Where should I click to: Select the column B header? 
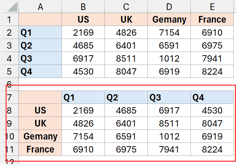pyautogui.click(x=83, y=6)
